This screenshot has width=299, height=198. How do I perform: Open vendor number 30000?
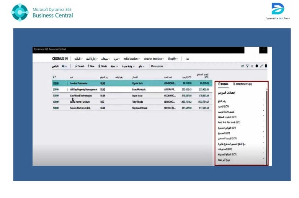(56, 96)
